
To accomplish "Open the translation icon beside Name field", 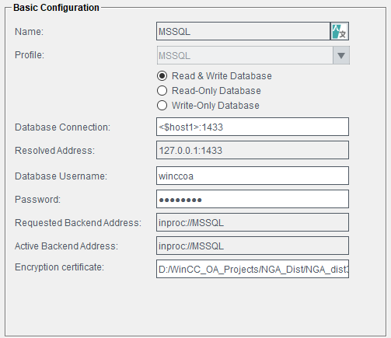I will tap(340, 31).
